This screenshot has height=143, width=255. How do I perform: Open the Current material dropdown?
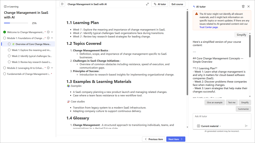coord(209,126)
